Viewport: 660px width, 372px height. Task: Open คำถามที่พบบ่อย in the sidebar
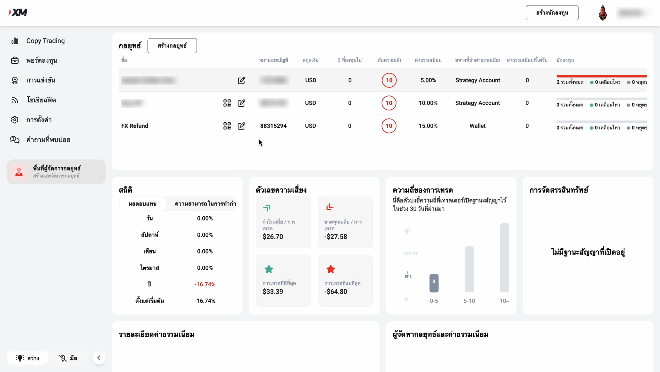[x=48, y=140]
